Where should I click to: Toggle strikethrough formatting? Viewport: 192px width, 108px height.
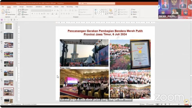tap(42, 14)
